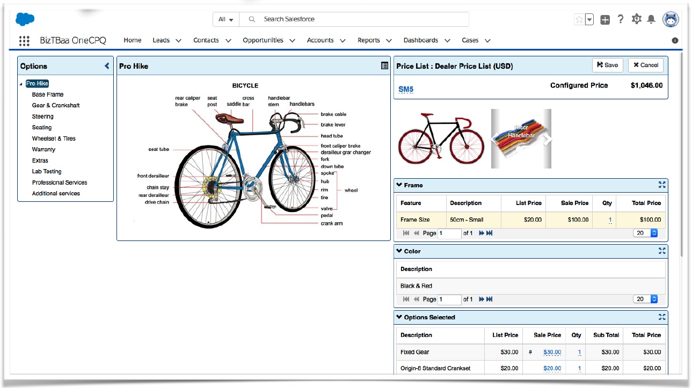Click the Salesforce cloud logo
Viewport: 692px width, 388px height.
tap(25, 19)
